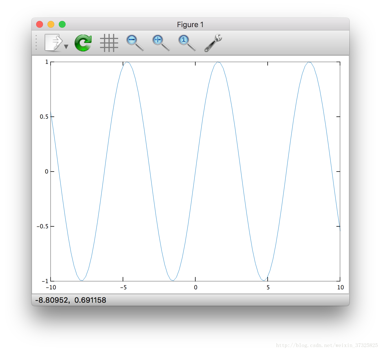Click the export/save figure icon
Screen dimensions: 381x351
53,43
